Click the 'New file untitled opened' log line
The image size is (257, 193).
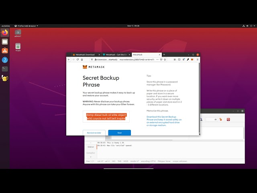(x=115, y=146)
